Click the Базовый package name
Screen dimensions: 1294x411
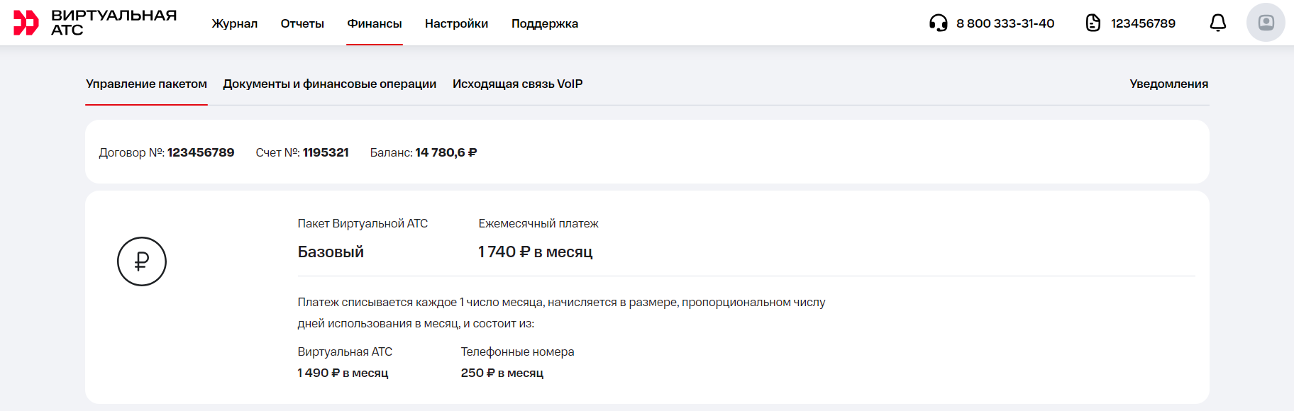[x=331, y=252]
